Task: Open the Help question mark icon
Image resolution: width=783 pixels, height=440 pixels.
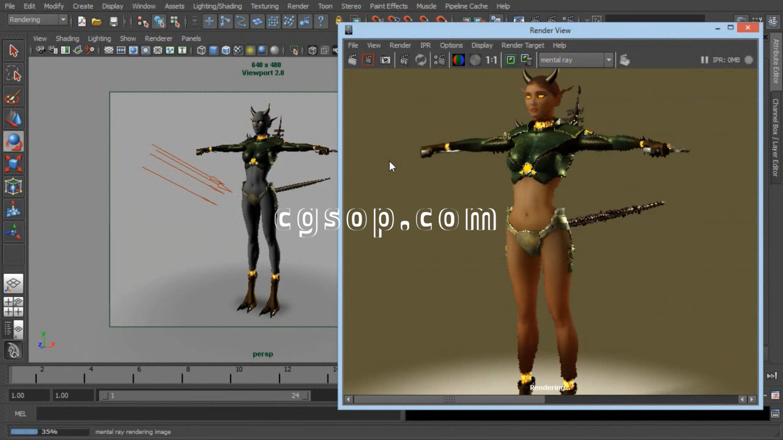Action: pyautogui.click(x=321, y=21)
